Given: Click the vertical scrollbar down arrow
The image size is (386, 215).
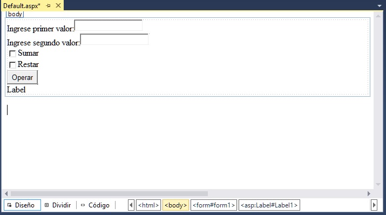Looking at the screenshot, I should point(378,184).
